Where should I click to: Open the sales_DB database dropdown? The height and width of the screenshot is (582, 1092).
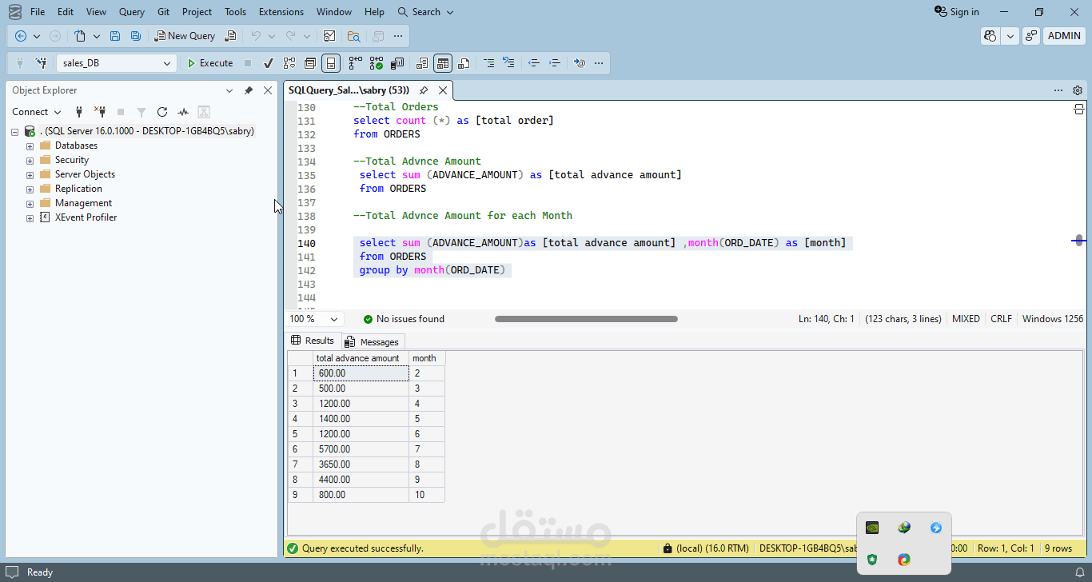click(167, 63)
